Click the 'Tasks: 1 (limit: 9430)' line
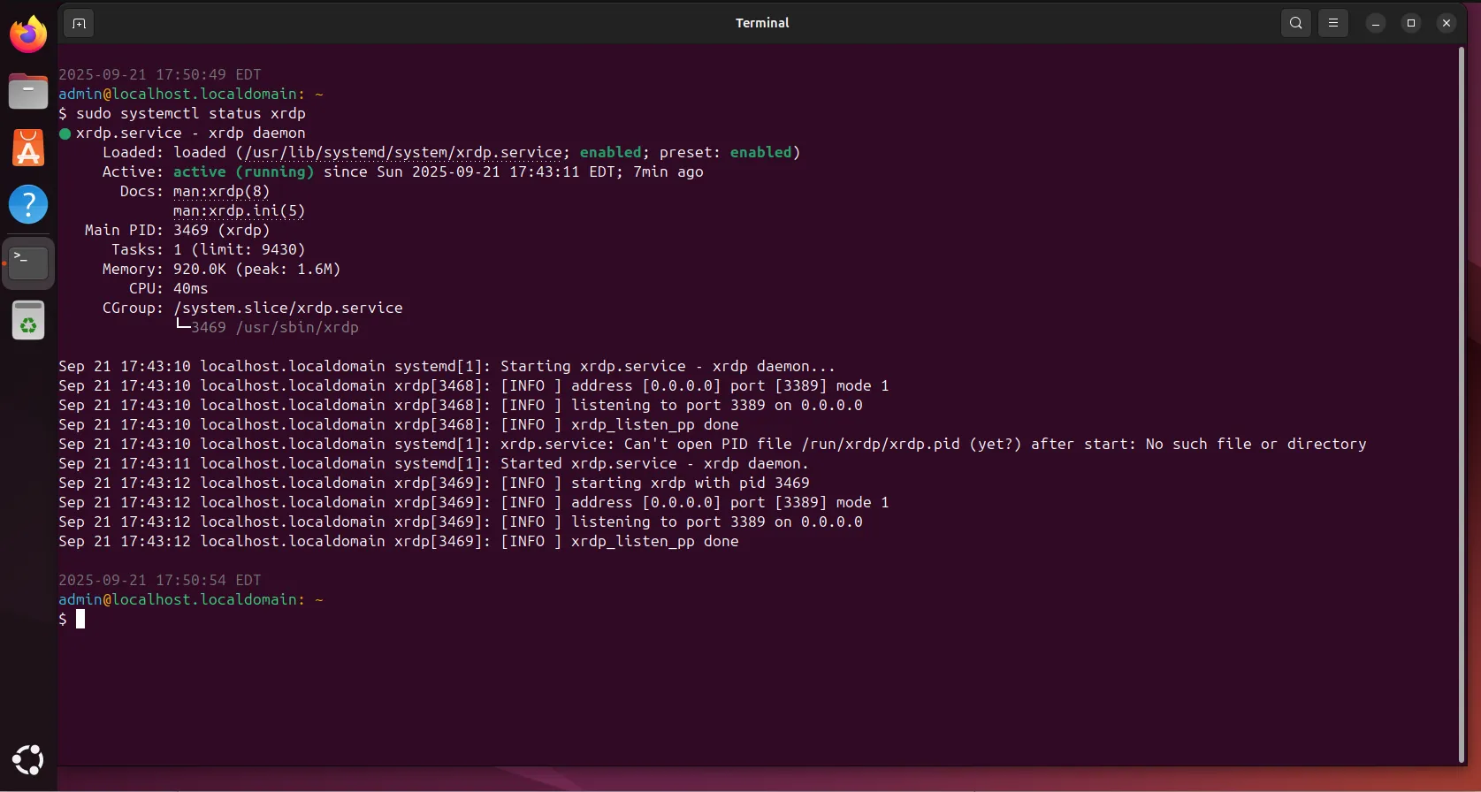Image resolution: width=1481 pixels, height=792 pixels. (209, 249)
